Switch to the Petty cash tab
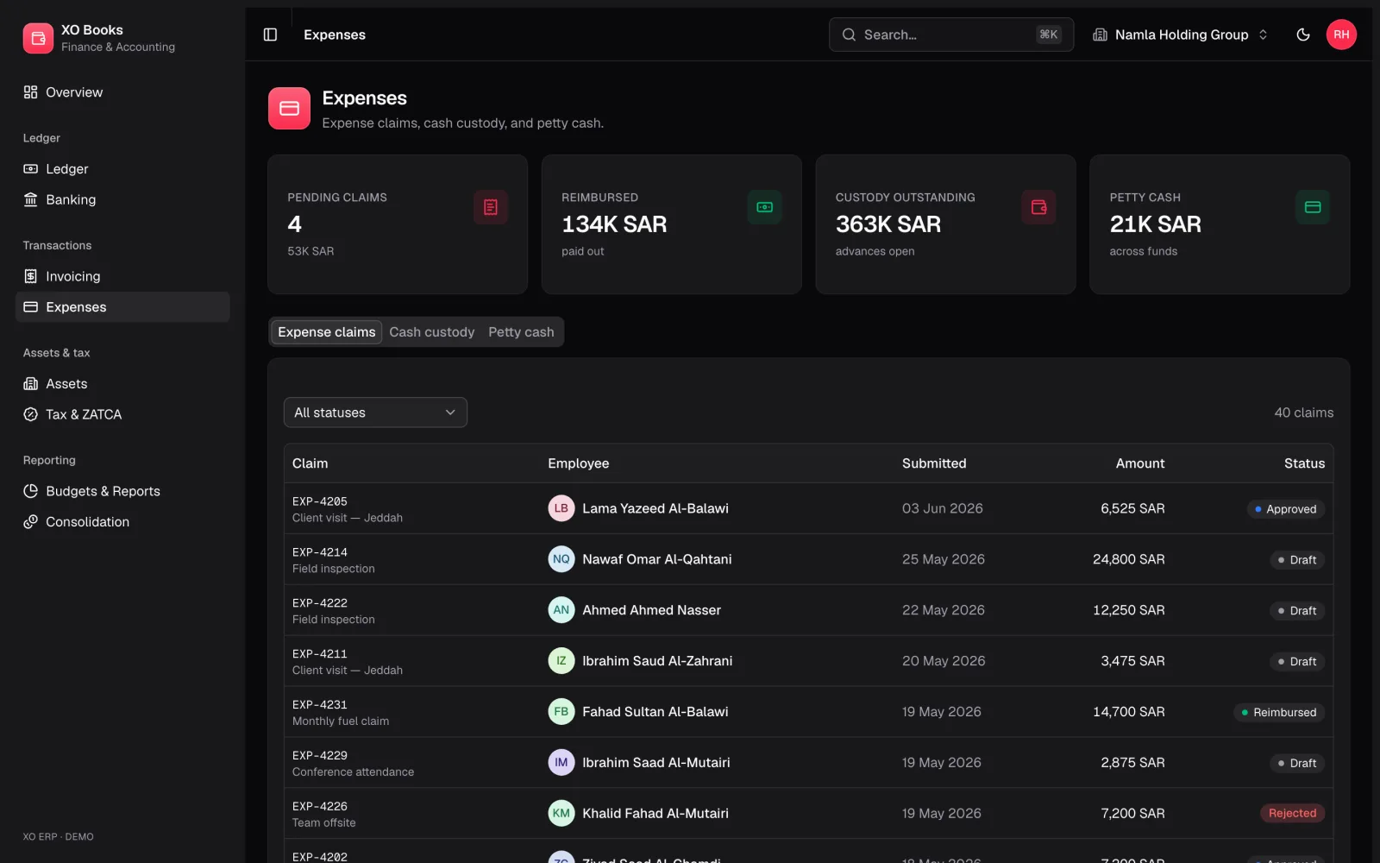This screenshot has width=1380, height=863. pyautogui.click(x=521, y=332)
